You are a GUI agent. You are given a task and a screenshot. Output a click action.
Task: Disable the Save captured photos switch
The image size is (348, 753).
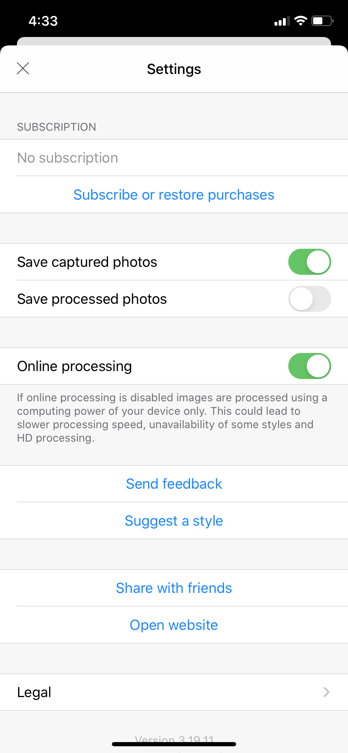click(309, 262)
